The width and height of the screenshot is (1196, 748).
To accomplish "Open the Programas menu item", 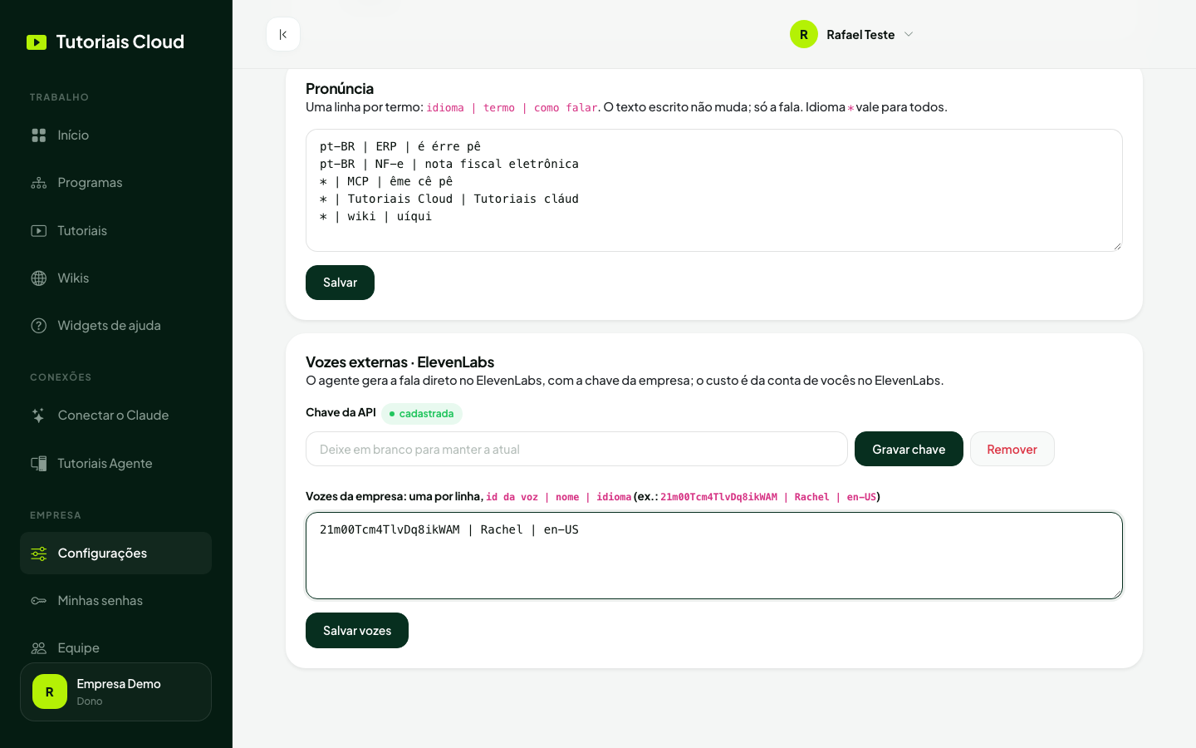I will point(115,183).
